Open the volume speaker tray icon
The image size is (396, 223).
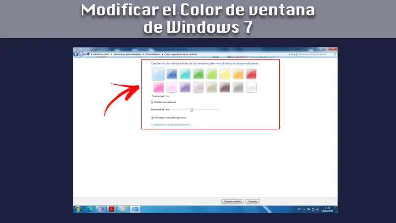point(317,209)
